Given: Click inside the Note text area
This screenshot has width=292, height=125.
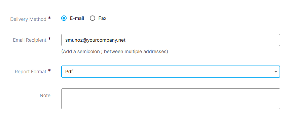Looking at the screenshot, I should coord(171,99).
